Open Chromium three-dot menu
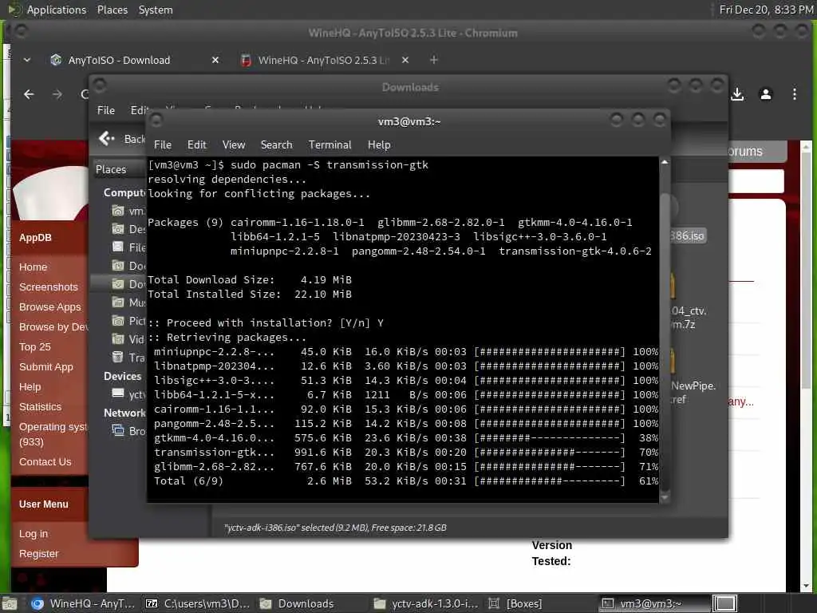 [795, 94]
